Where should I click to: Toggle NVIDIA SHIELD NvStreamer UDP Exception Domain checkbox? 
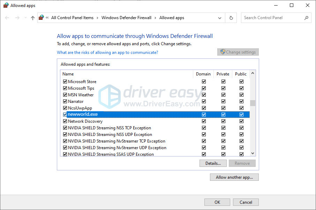point(204,148)
